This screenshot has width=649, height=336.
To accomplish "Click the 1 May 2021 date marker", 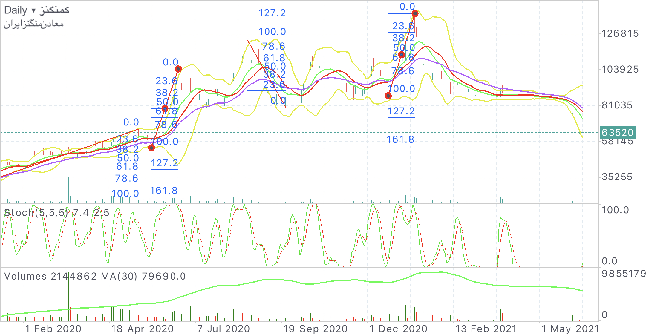I will pyautogui.click(x=570, y=329).
